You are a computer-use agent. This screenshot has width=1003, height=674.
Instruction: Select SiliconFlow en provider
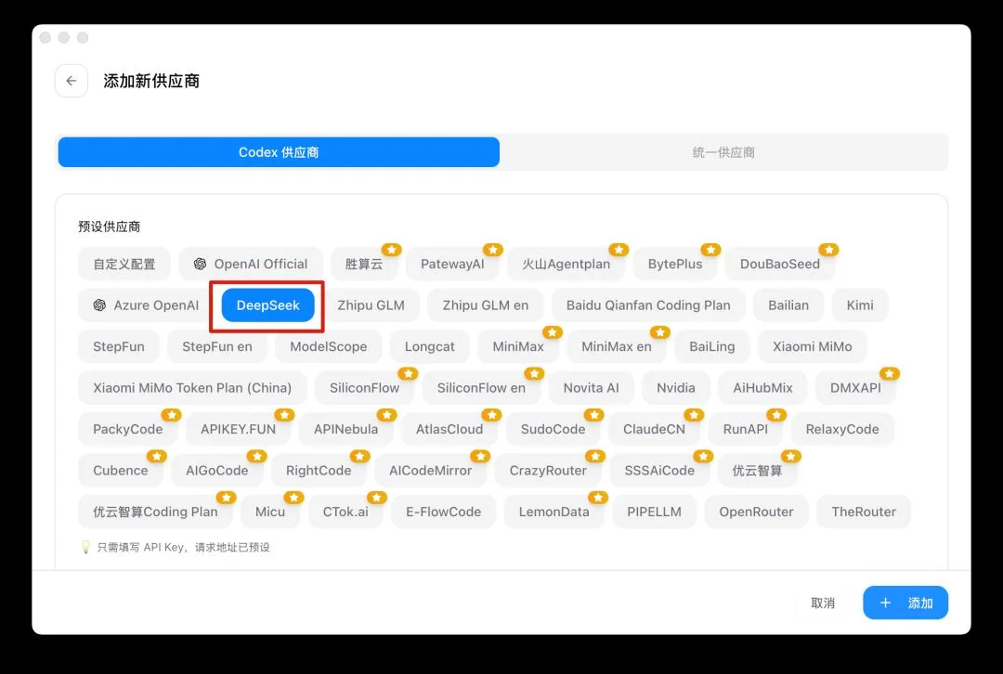[x=481, y=388]
